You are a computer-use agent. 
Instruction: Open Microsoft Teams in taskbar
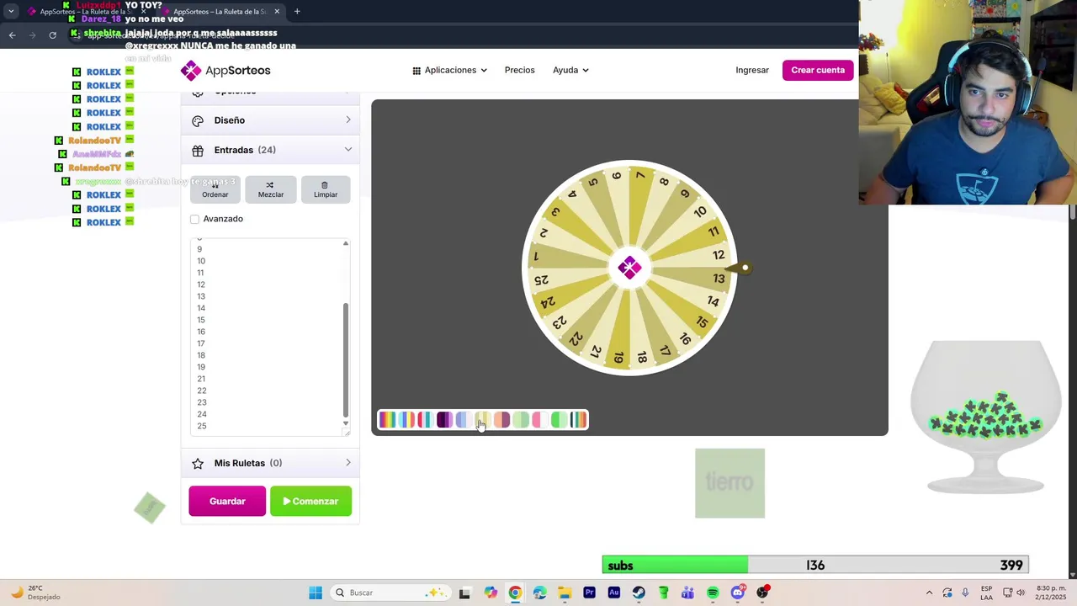click(x=687, y=593)
